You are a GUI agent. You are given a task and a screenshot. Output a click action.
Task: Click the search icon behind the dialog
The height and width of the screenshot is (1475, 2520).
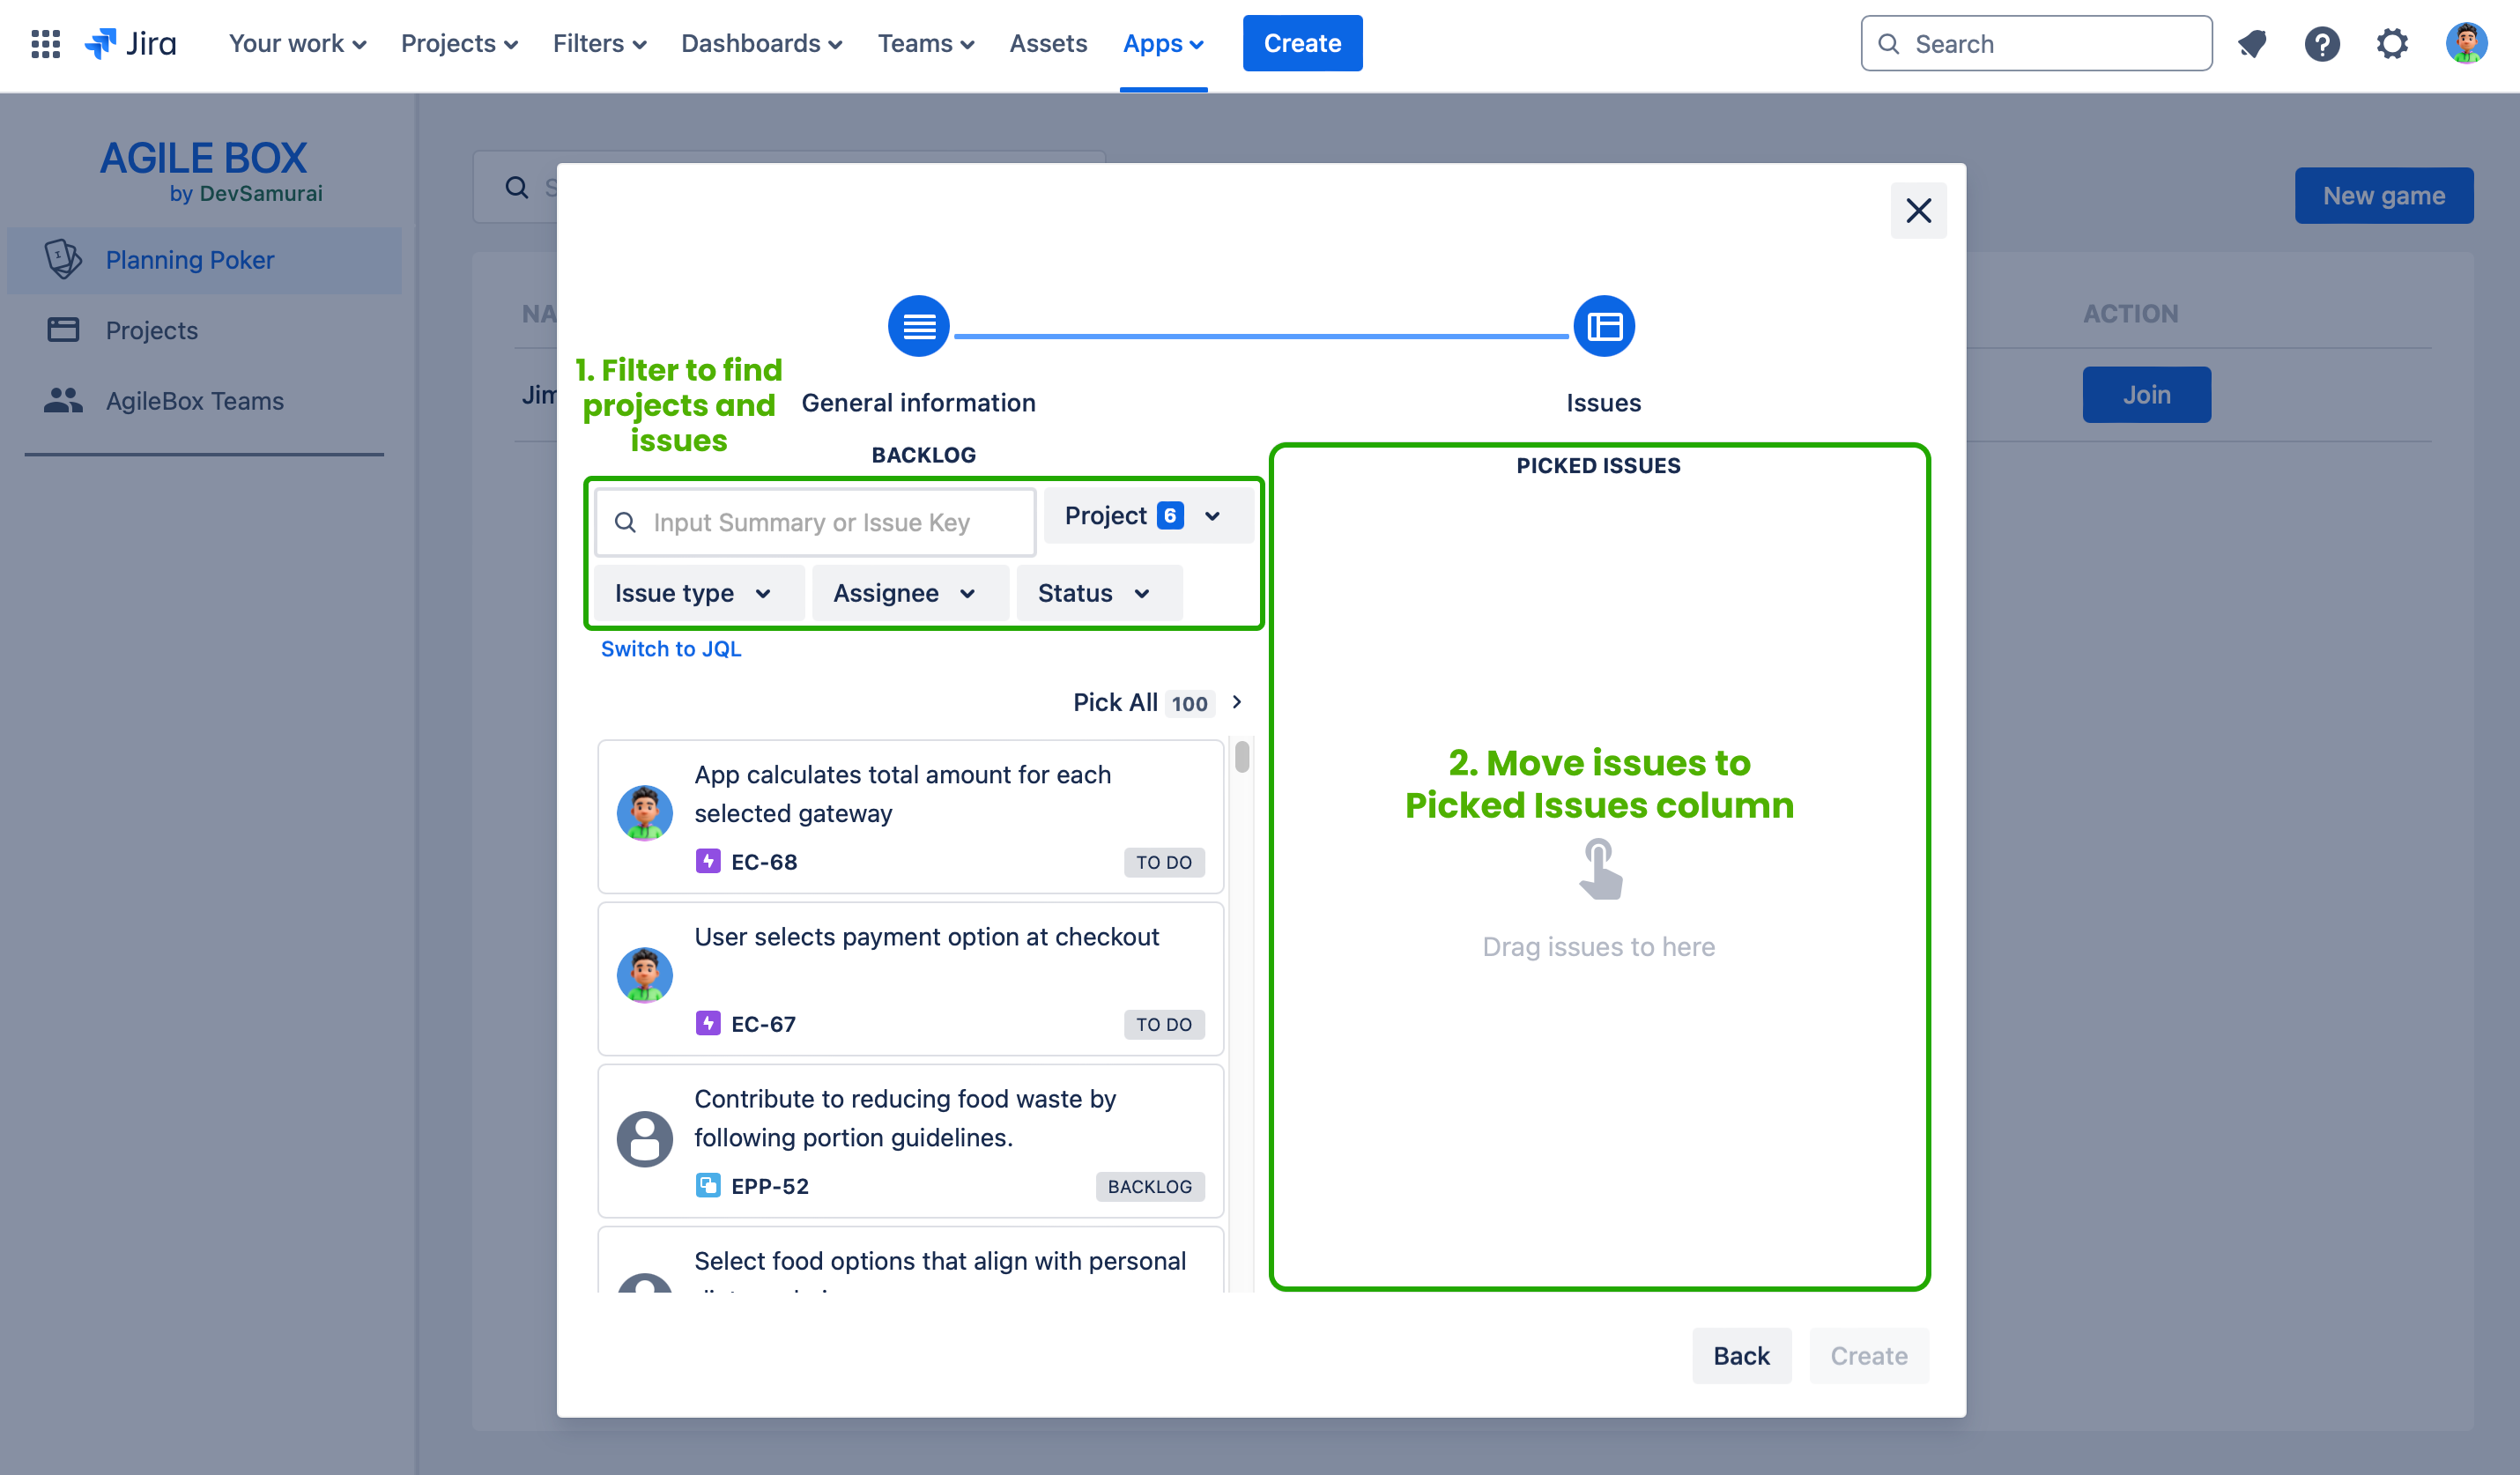pyautogui.click(x=516, y=187)
